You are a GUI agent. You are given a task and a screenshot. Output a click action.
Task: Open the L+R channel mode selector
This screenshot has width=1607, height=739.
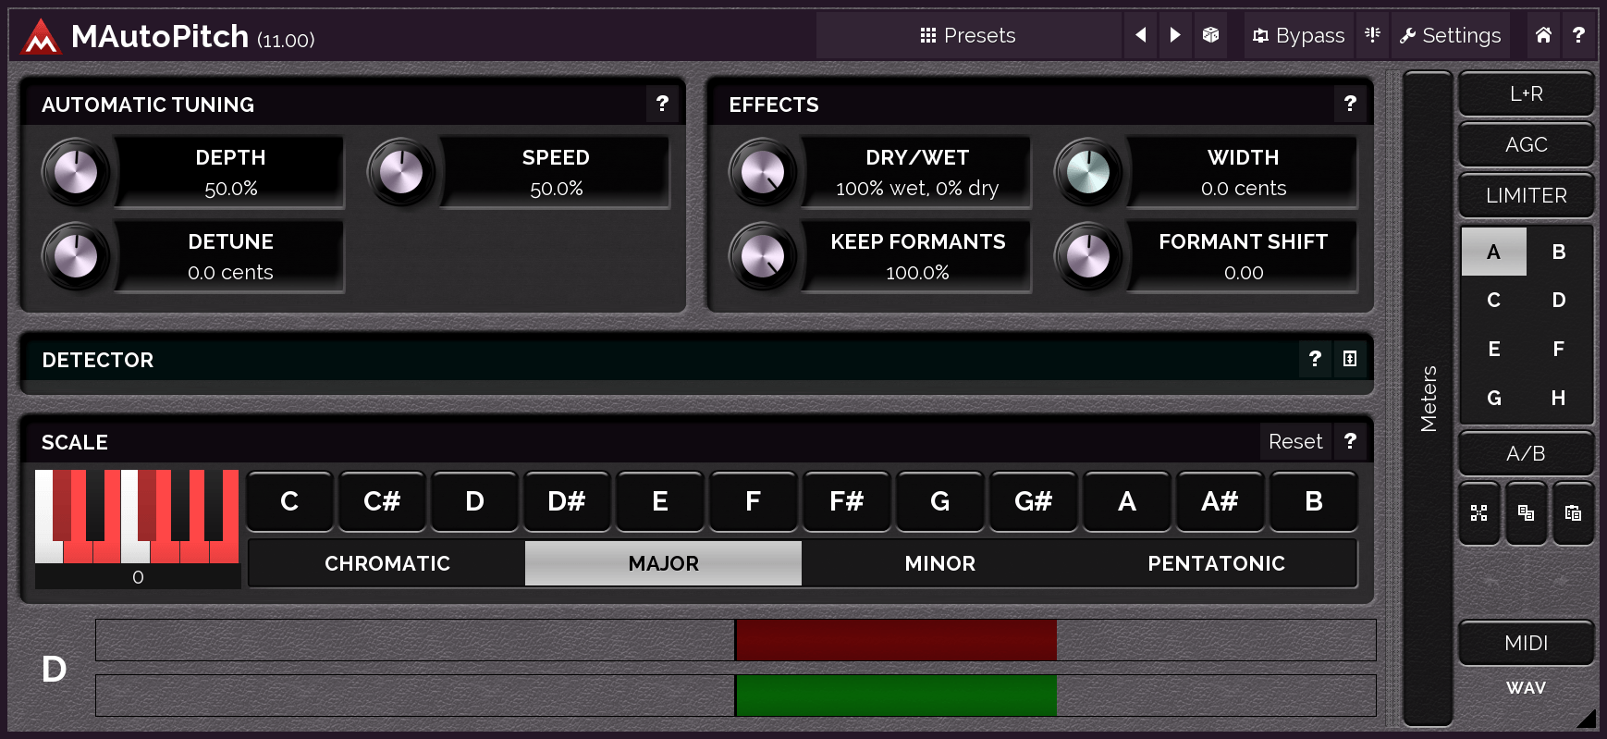coord(1527,93)
